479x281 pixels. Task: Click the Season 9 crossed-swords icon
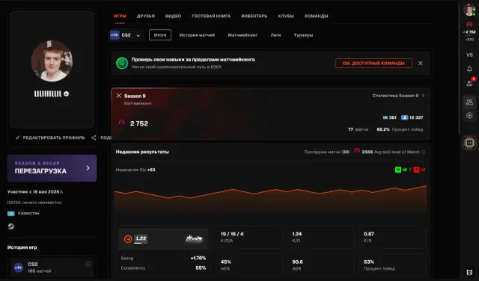coord(119,96)
